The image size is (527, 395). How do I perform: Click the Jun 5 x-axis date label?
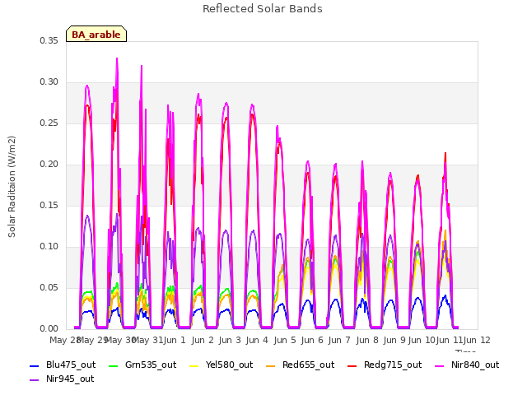285,340
